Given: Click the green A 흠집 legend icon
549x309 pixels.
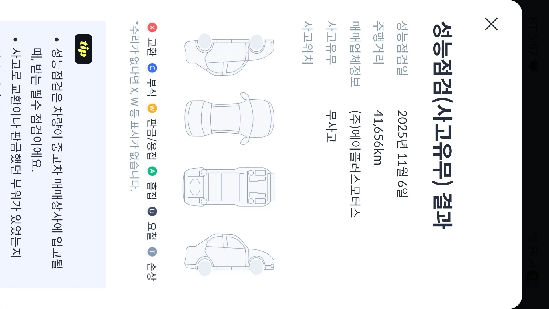Looking at the screenshot, I should click(x=152, y=171).
